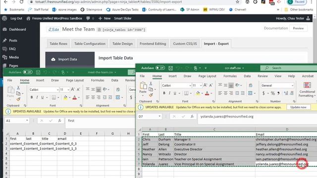
Task: Open Conditional Formatting in ccr-staff.csv ribbon
Action: point(307,89)
